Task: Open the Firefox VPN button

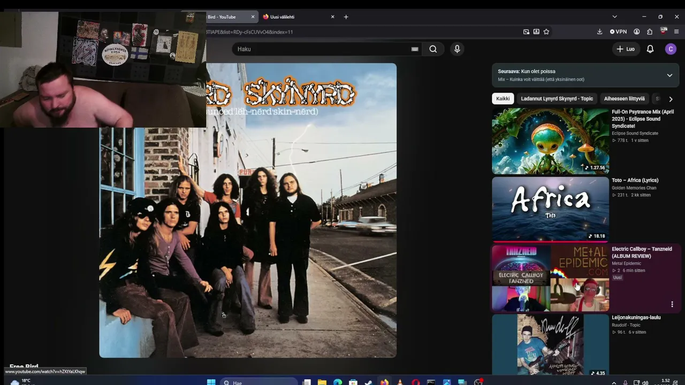Action: coord(618,32)
